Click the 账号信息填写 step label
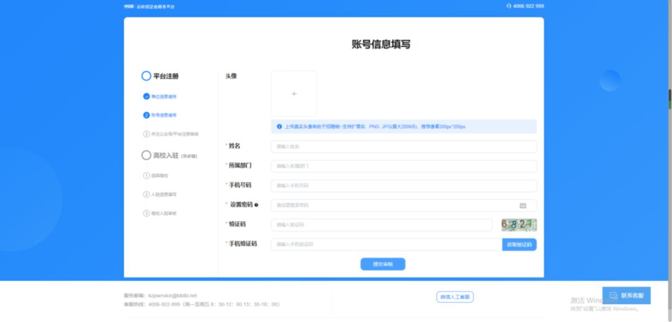The height and width of the screenshot is (322, 672). [x=164, y=115]
